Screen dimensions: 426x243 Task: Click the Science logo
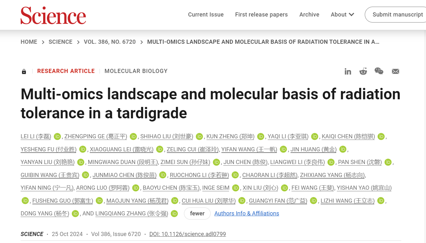click(53, 15)
